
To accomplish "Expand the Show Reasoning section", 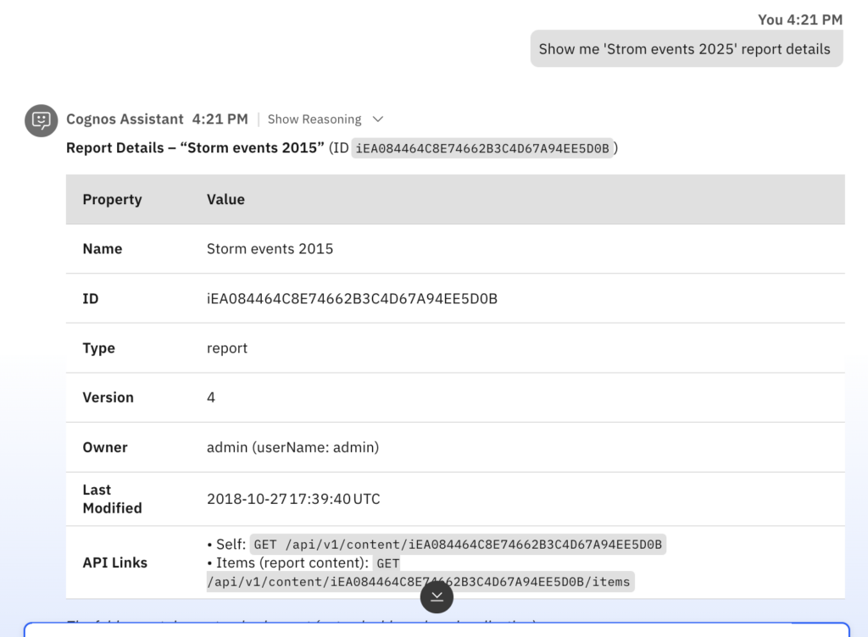I will coord(314,119).
